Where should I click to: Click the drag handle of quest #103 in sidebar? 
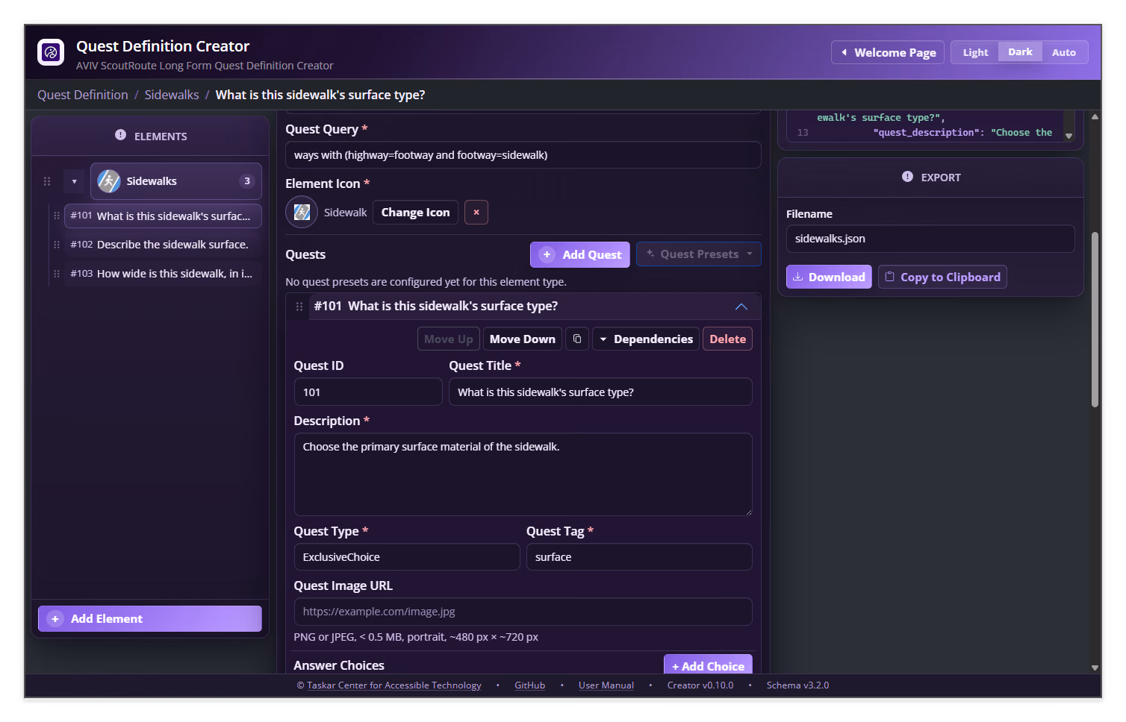point(57,274)
